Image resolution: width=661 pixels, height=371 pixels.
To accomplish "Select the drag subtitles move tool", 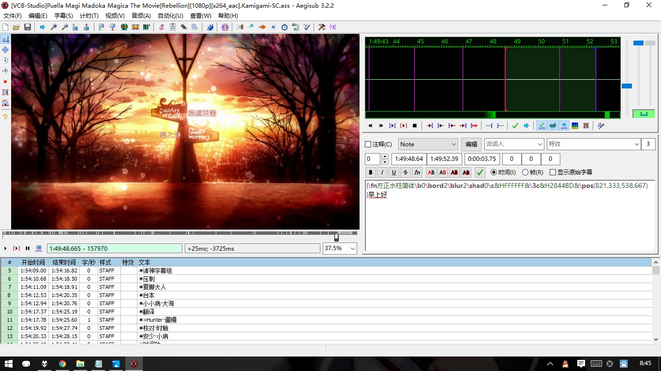I will [5, 50].
